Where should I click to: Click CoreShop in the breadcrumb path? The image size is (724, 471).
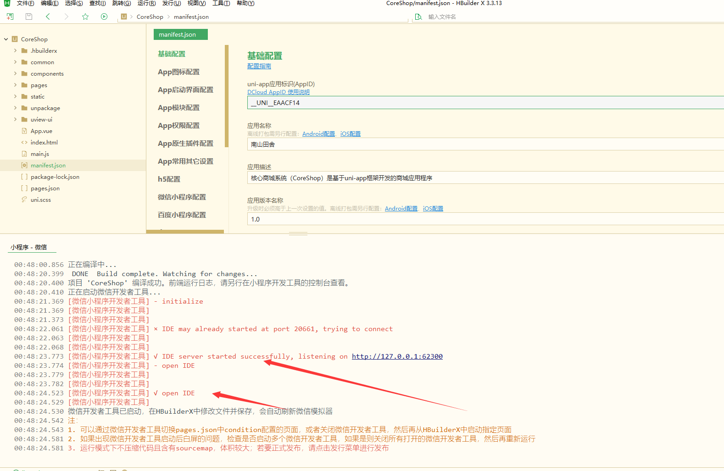coord(150,17)
